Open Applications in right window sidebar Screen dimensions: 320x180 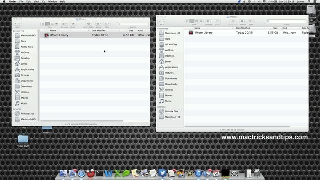tap(169, 67)
